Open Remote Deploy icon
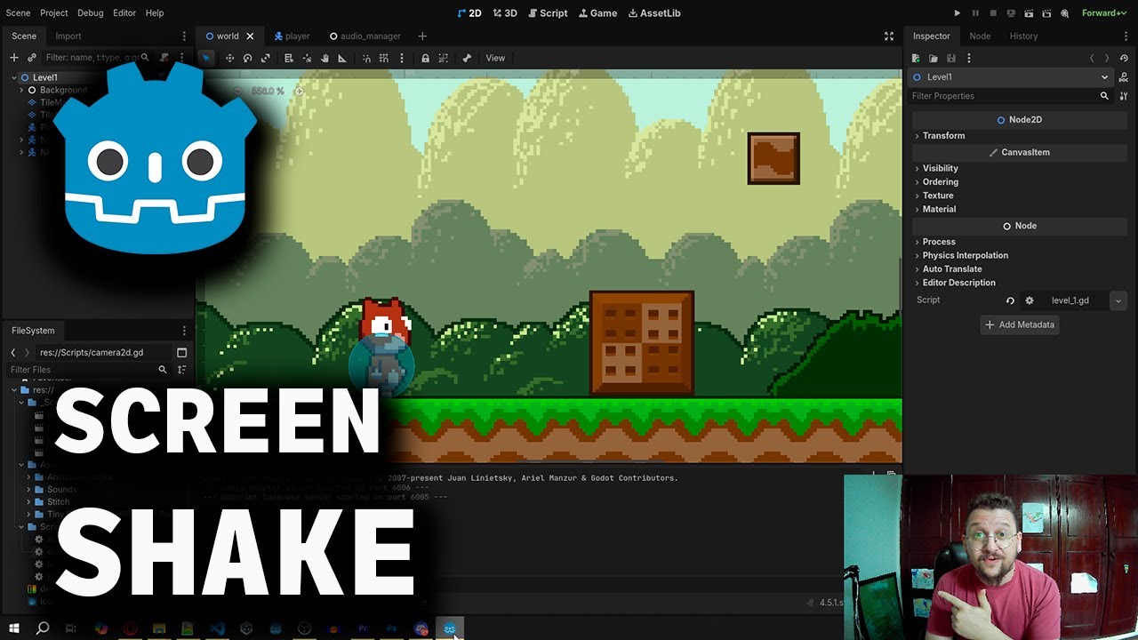 coord(1011,13)
